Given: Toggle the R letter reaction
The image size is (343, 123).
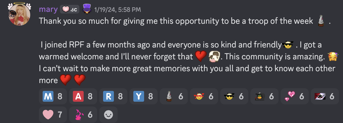Looking at the screenshot, I should click(x=113, y=96).
